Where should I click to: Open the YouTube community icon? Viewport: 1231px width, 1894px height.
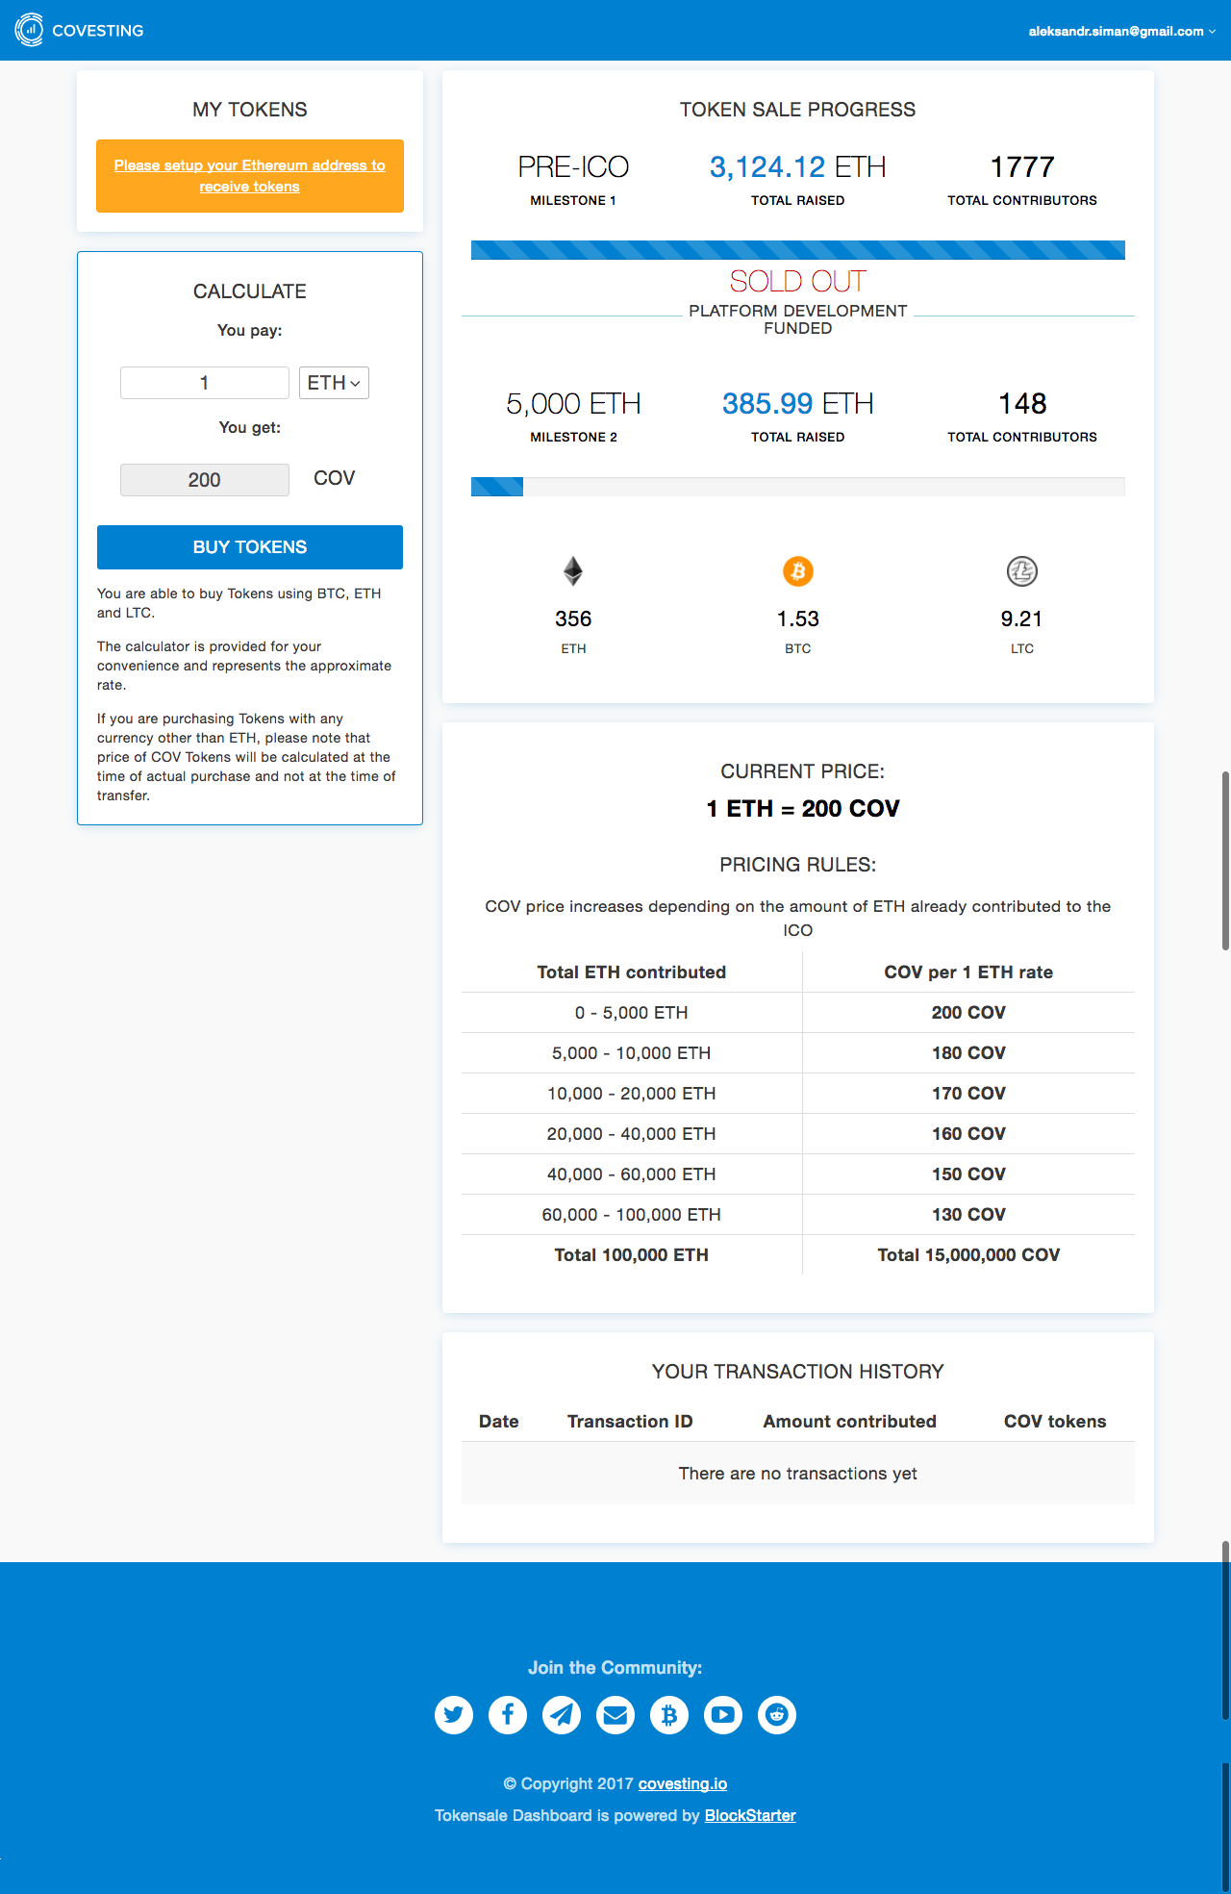[723, 1714]
